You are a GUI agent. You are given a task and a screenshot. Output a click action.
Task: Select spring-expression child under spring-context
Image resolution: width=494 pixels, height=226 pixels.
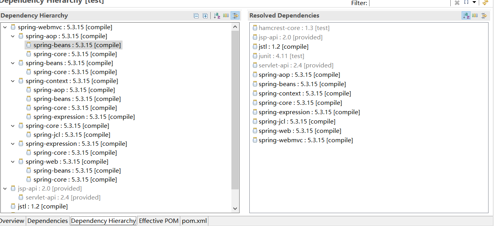pos(84,117)
